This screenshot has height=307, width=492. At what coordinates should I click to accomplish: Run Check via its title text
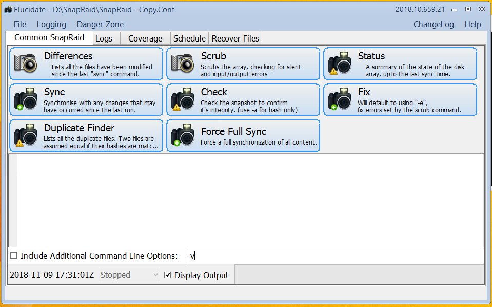click(x=214, y=92)
